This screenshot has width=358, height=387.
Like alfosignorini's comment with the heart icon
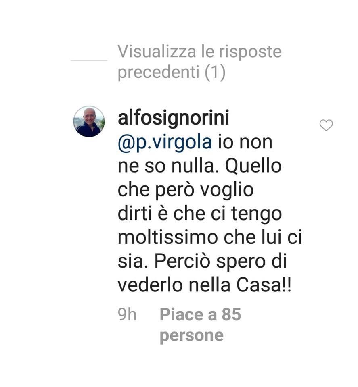pyautogui.click(x=326, y=125)
